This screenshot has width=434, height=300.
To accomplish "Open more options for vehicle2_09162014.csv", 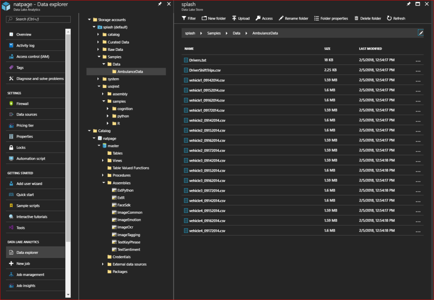I will point(418,141).
